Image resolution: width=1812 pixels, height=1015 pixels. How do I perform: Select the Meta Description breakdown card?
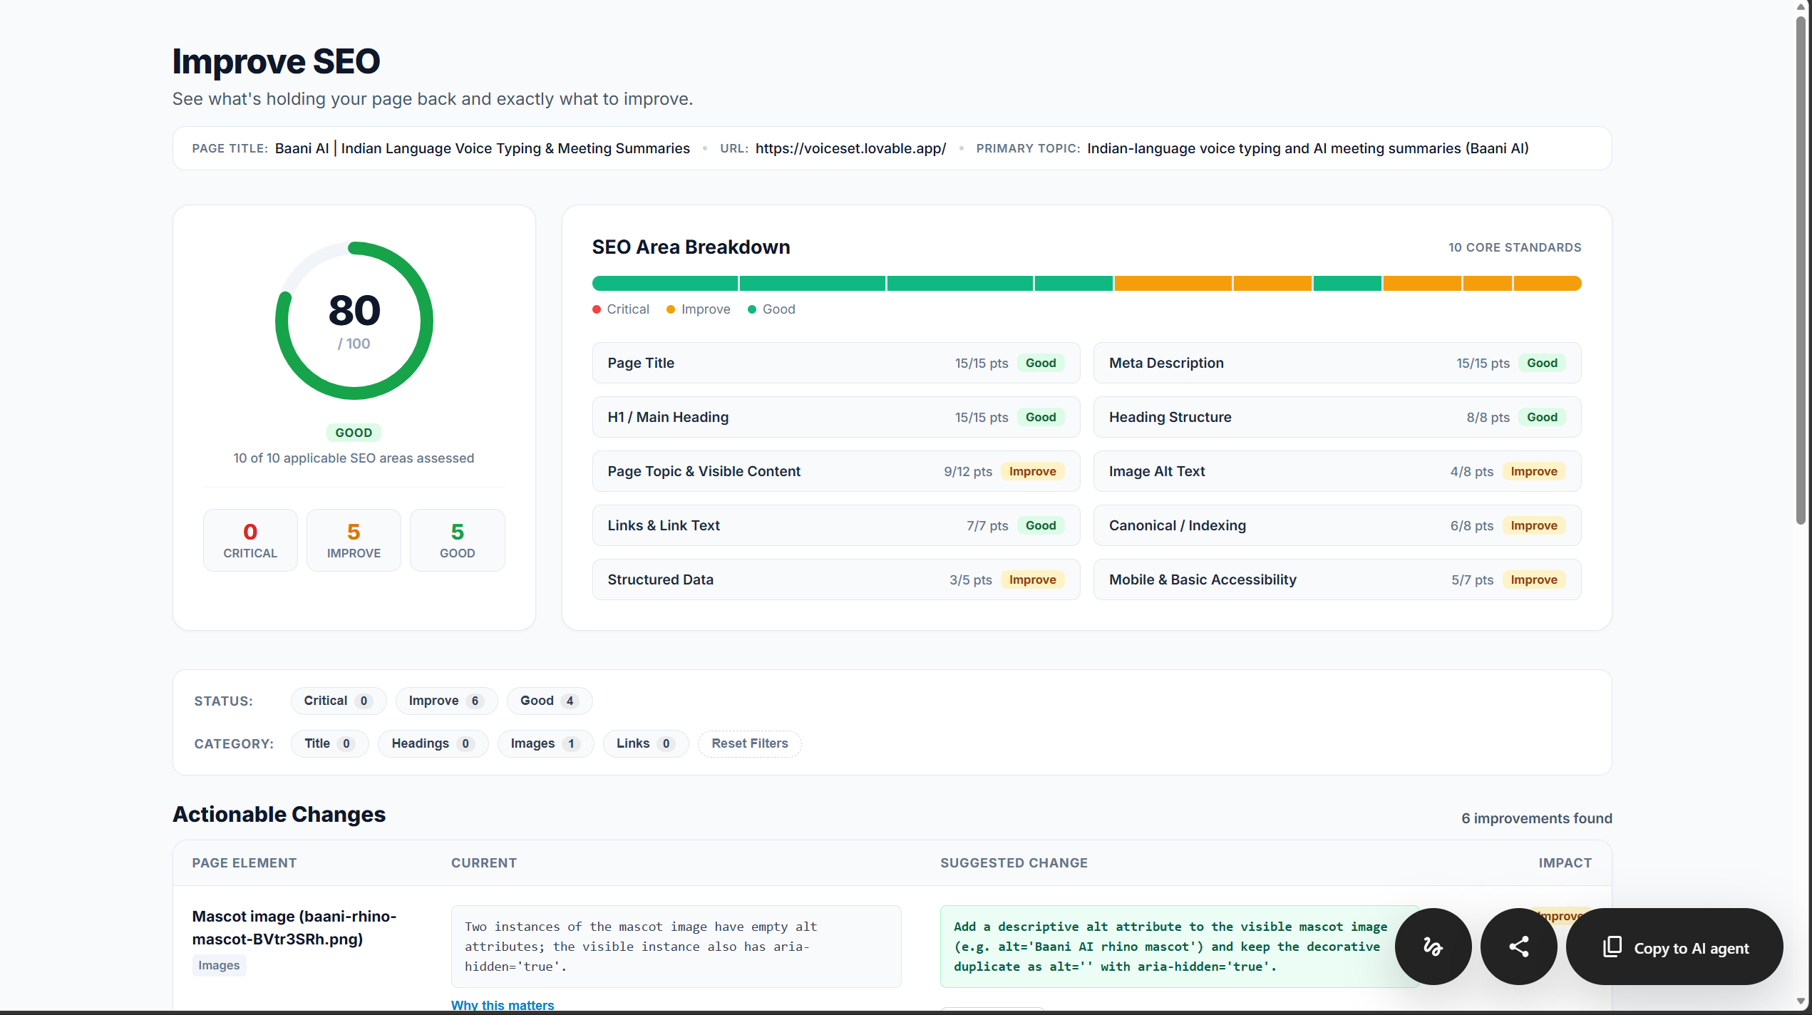[1337, 363]
